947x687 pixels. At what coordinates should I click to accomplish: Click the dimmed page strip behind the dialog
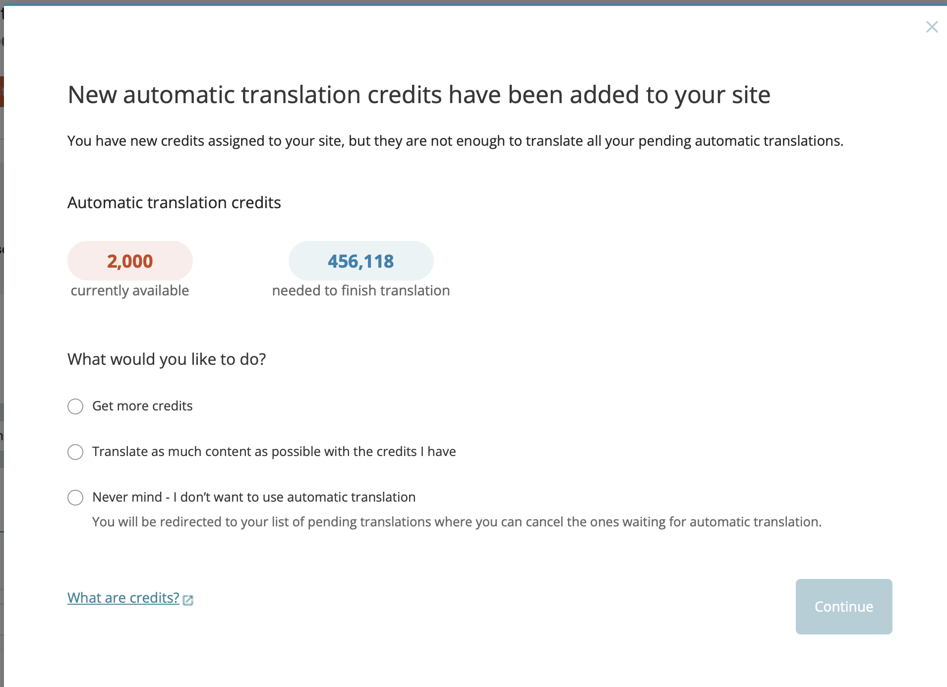(1, 347)
